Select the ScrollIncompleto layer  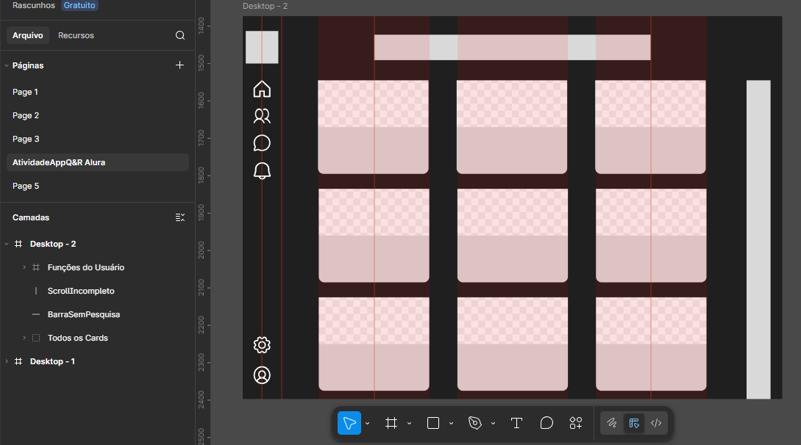(80, 291)
